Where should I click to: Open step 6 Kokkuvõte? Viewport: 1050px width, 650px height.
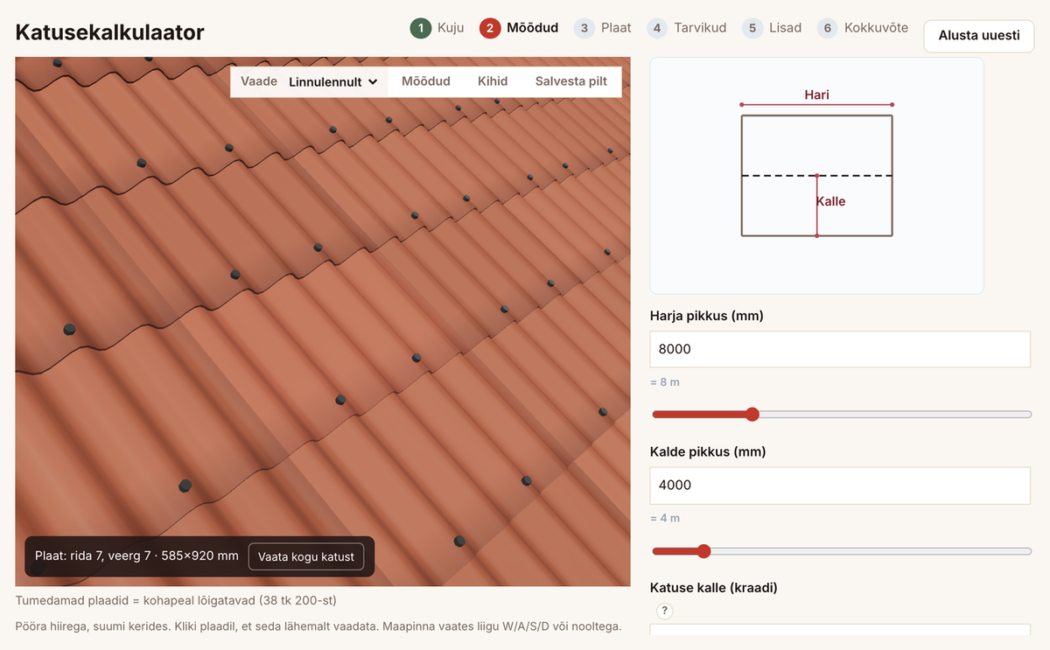pos(863,28)
